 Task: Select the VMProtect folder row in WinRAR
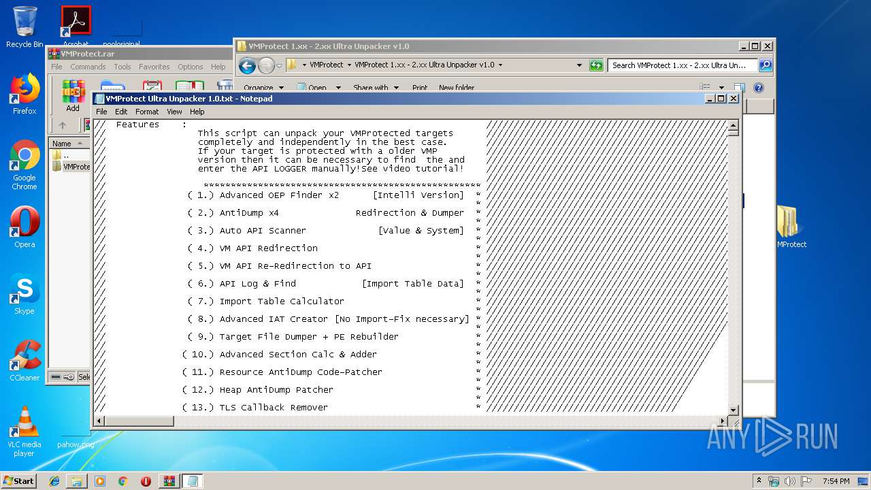click(x=71, y=167)
